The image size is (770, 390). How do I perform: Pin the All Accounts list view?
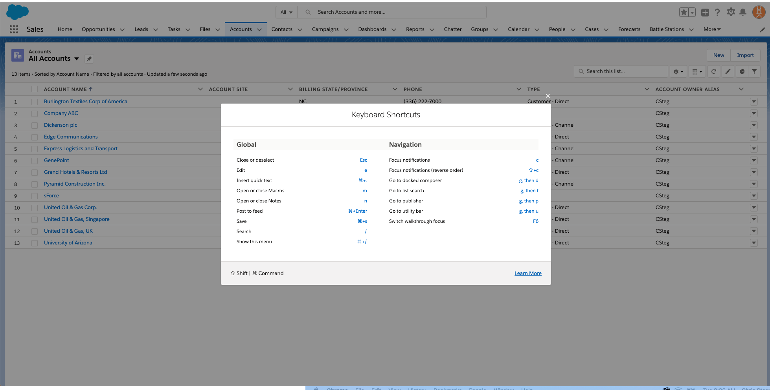pos(89,58)
